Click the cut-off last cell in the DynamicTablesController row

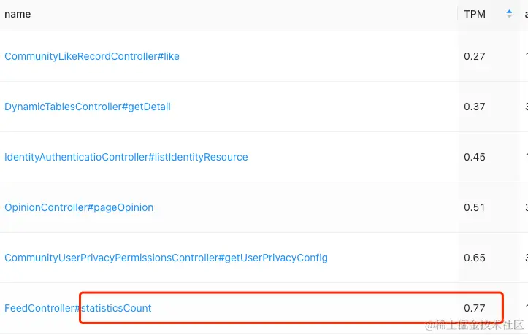525,107
